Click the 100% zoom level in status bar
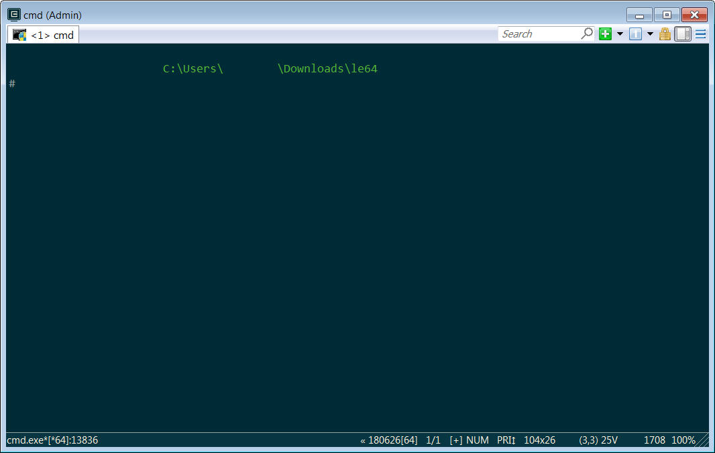Image resolution: width=715 pixels, height=453 pixels. tap(683, 440)
